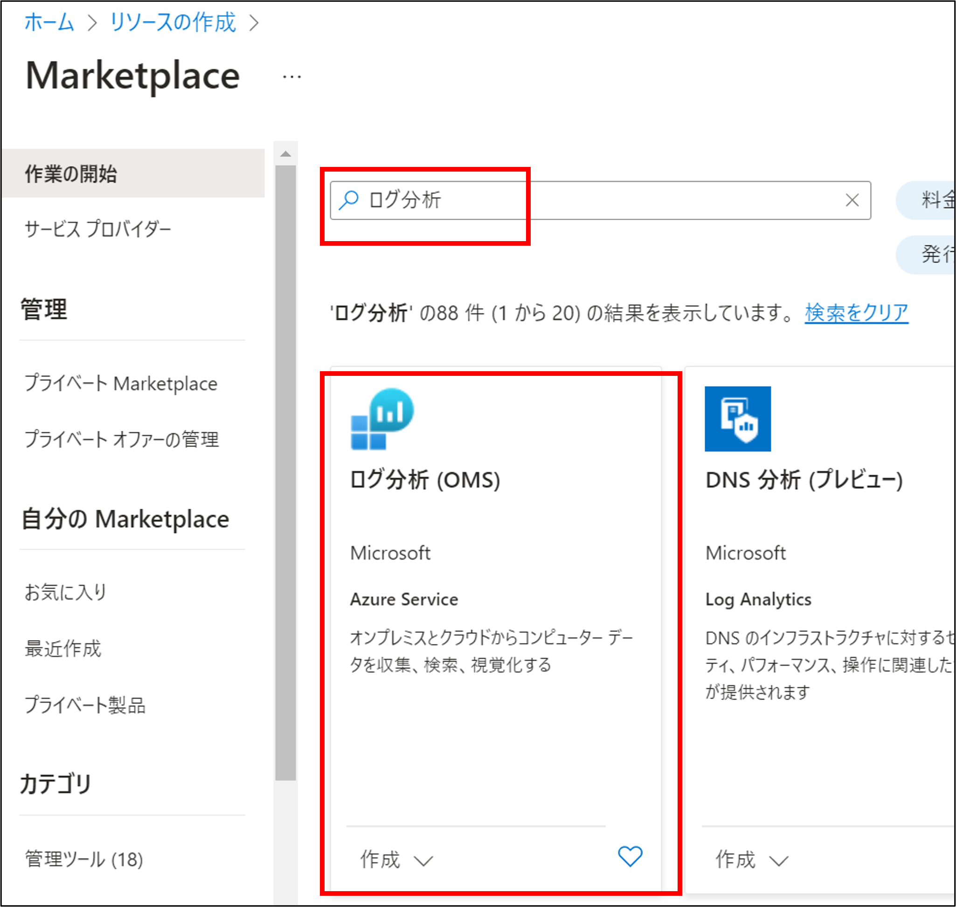This screenshot has height=907, width=956.
Task: Open お気に入り in sidebar
Action: tap(65, 592)
